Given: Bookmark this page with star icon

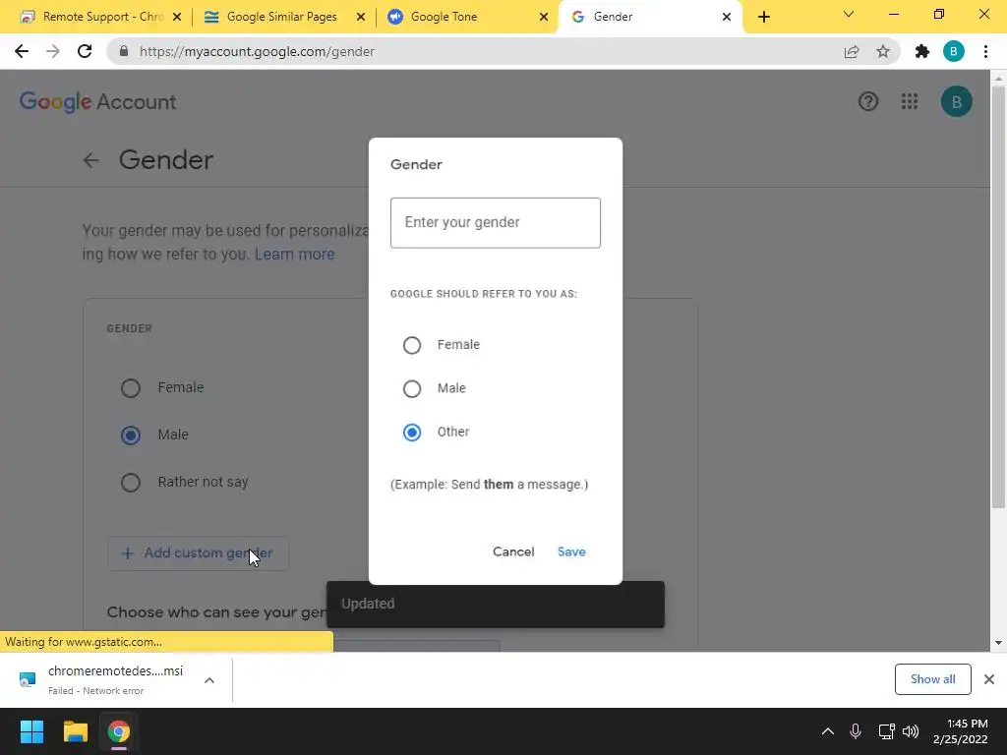Looking at the screenshot, I should tap(883, 51).
